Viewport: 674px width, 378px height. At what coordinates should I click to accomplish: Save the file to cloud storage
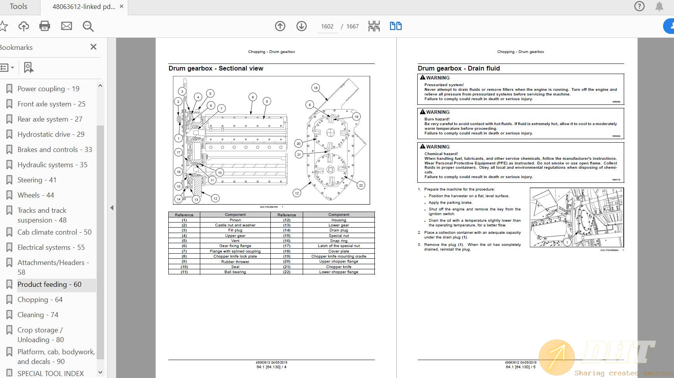tap(24, 26)
